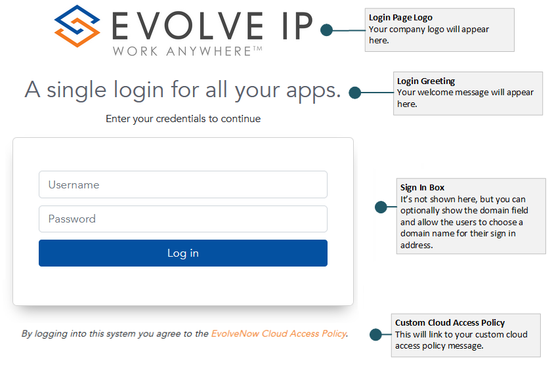Focus the Username input field
554x367 pixels.
[182, 184]
